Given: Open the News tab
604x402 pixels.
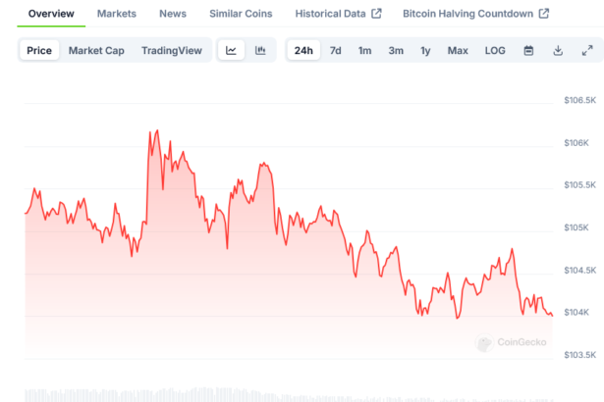Looking at the screenshot, I should (173, 14).
